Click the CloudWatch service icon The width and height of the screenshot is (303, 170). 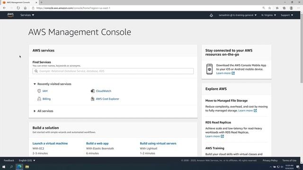point(93,91)
